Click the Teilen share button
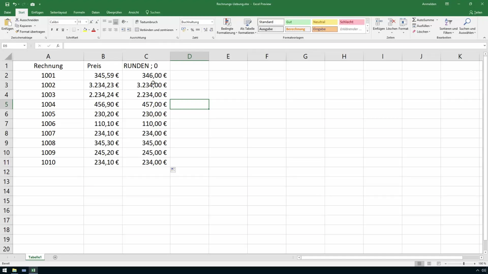 point(476,12)
